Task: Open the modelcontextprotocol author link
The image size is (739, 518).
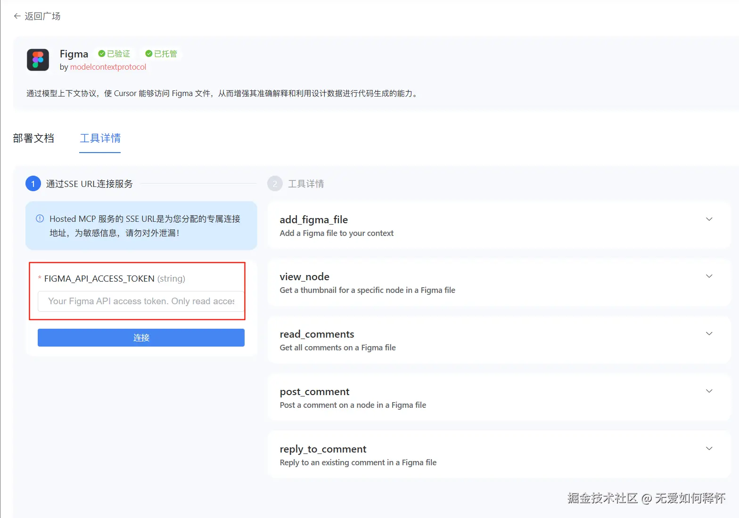Action: coord(108,67)
